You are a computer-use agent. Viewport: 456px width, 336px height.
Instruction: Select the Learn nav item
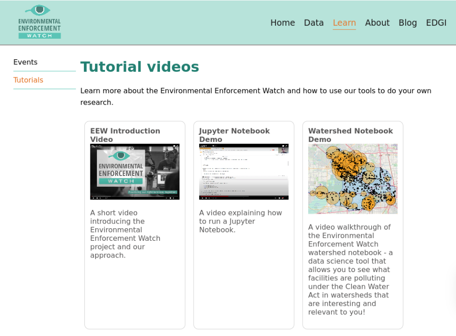pos(344,23)
